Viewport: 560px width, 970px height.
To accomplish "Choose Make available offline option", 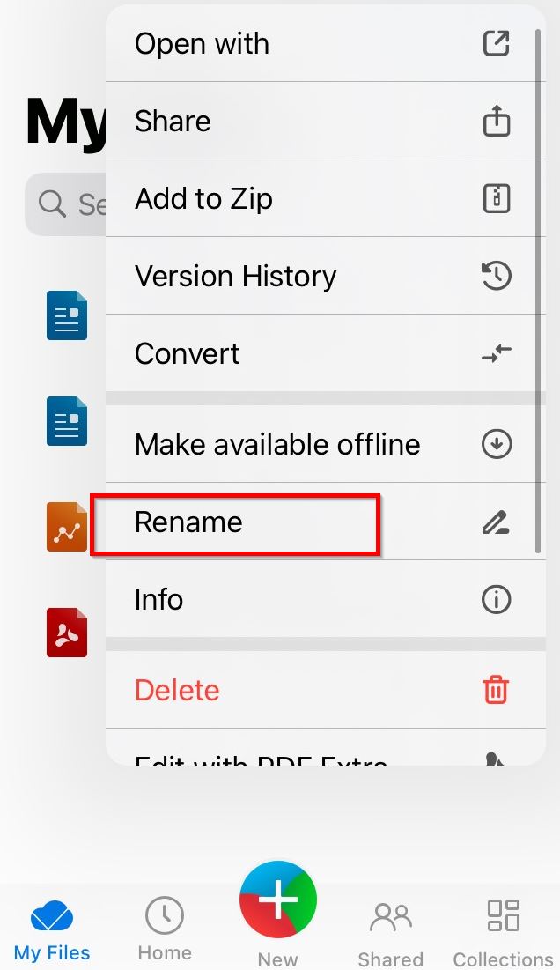I will coord(277,445).
